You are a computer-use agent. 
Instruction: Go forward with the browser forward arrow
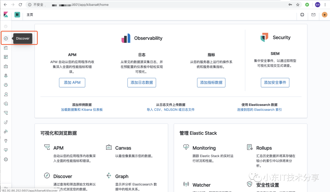tap(13, 5)
